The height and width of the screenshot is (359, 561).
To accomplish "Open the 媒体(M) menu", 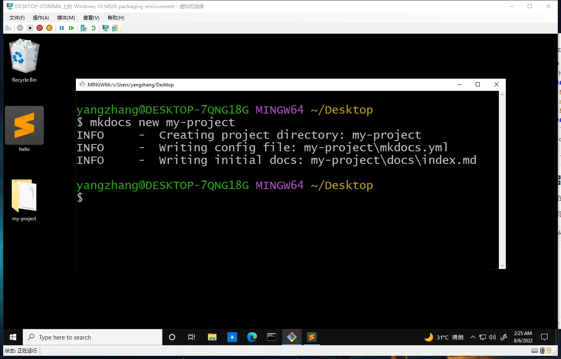I will point(66,18).
